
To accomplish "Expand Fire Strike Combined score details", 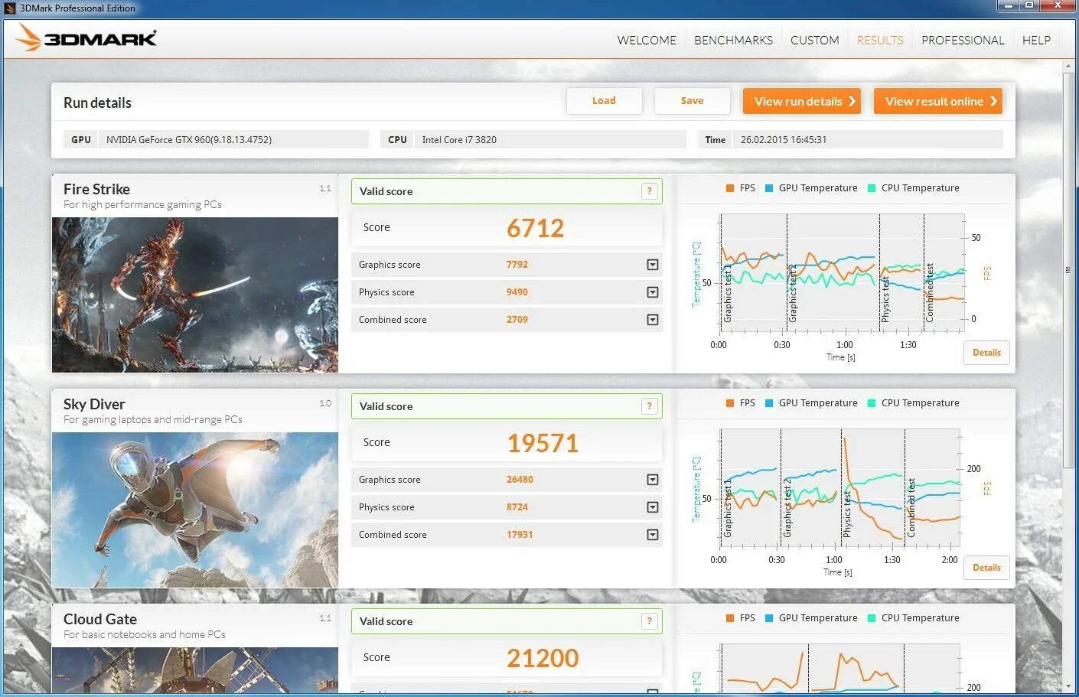I will [x=653, y=320].
